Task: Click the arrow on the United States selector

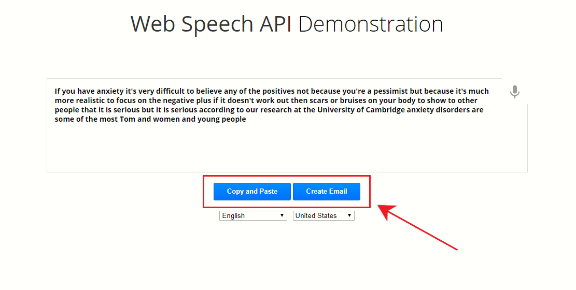Action: click(x=349, y=216)
